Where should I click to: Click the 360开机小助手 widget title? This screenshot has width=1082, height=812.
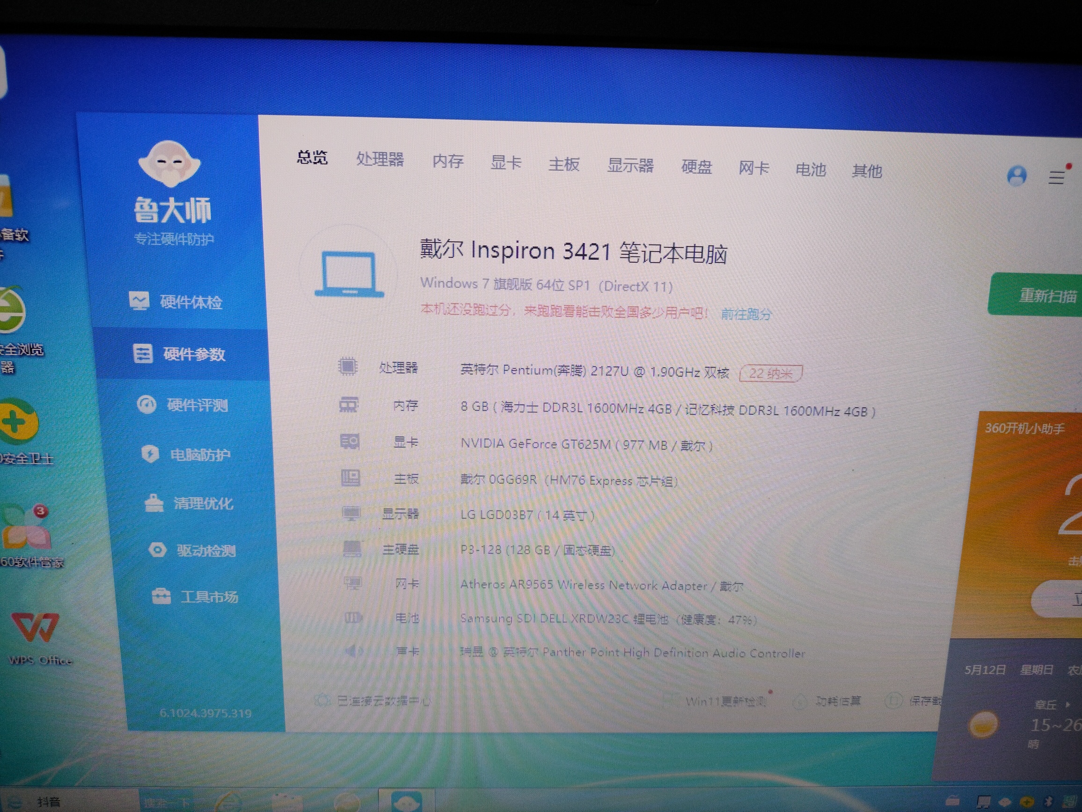coord(1025,428)
